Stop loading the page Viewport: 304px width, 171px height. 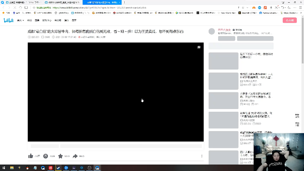tap(15, 8)
